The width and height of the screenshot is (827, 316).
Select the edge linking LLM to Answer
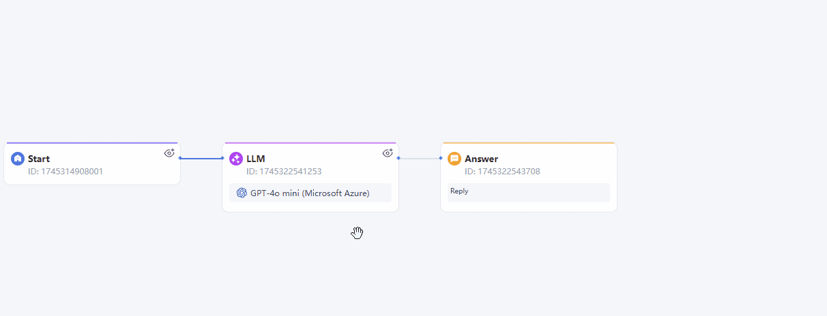click(x=420, y=158)
